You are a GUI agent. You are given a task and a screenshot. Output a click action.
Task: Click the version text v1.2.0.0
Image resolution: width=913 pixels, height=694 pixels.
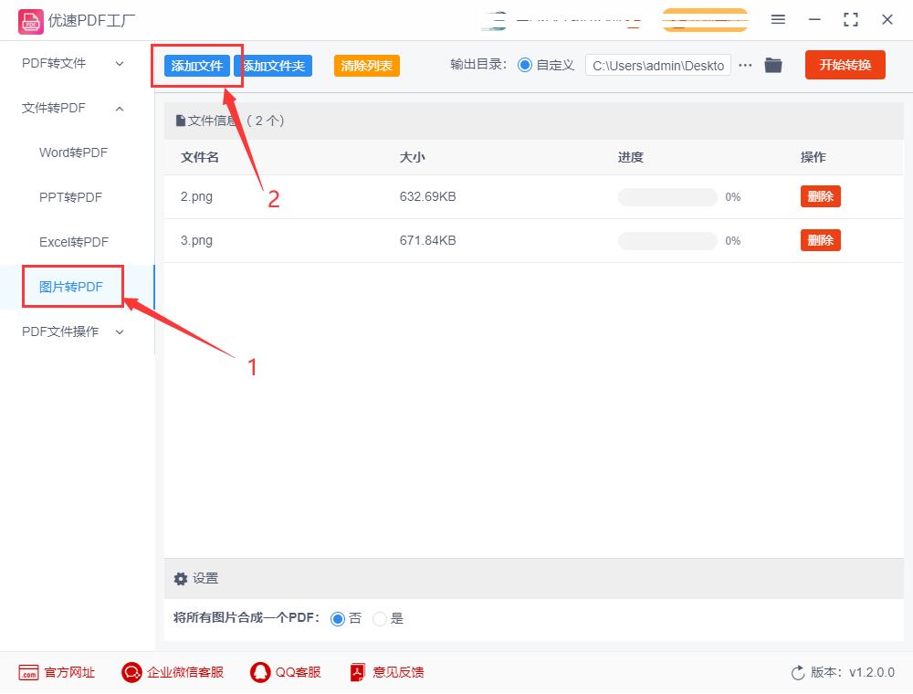click(x=872, y=672)
